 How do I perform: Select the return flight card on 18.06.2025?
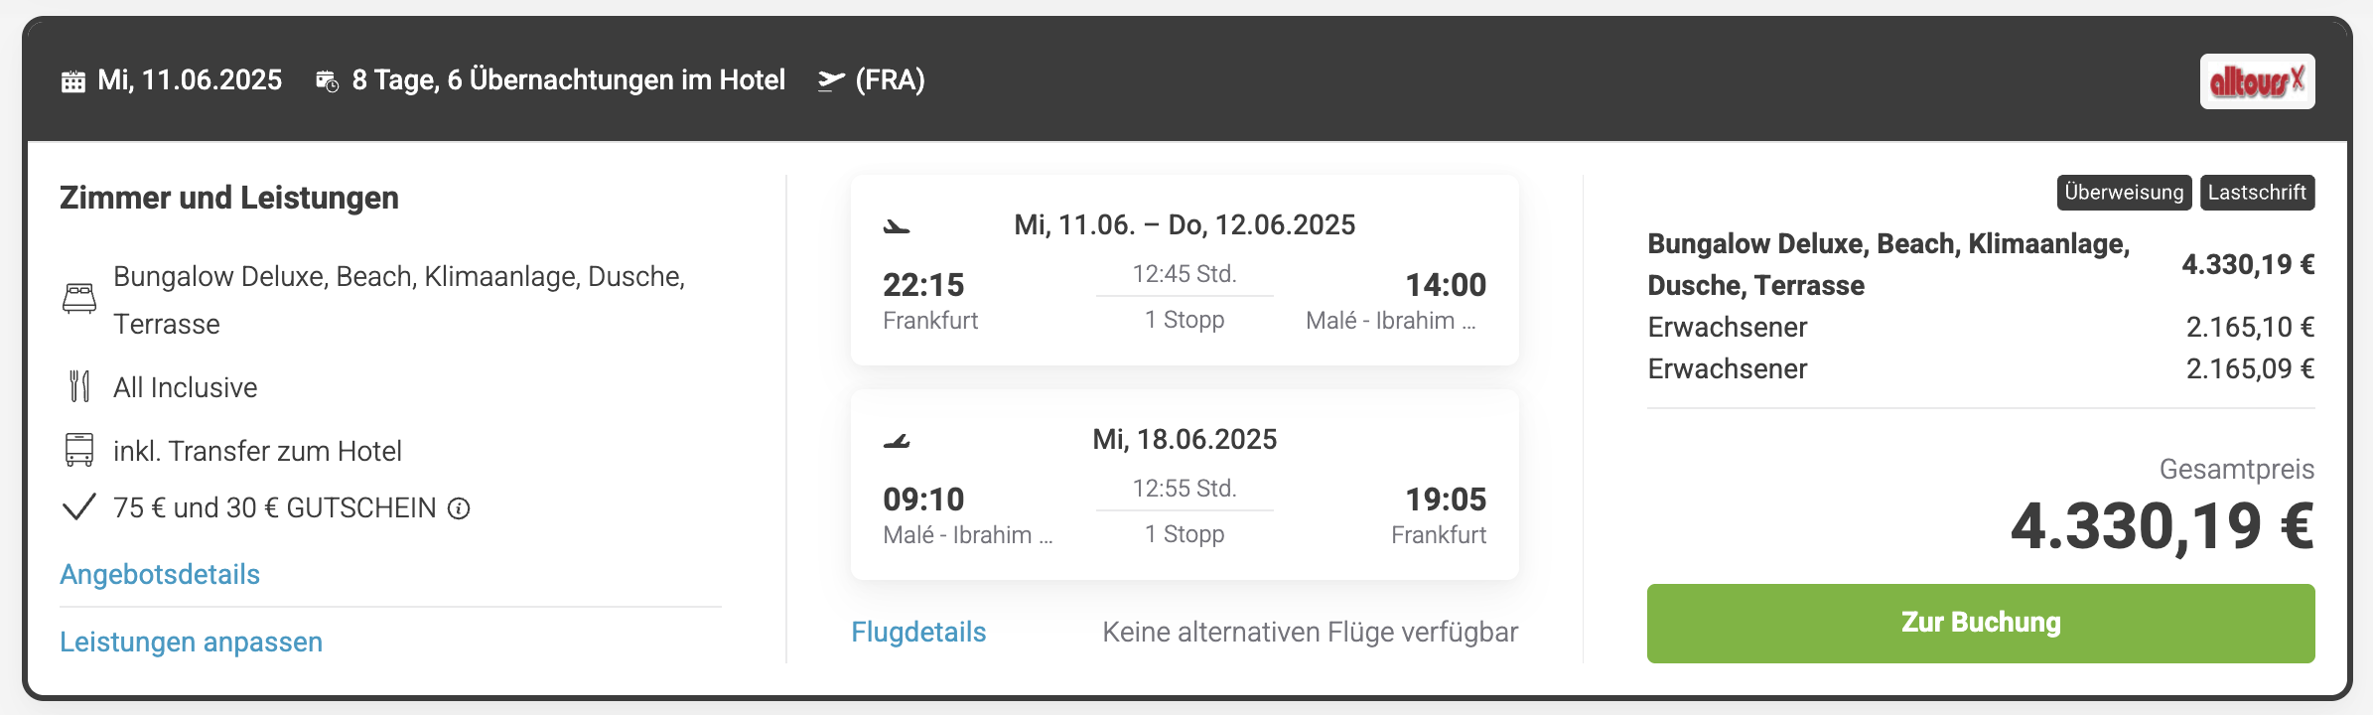[1185, 485]
